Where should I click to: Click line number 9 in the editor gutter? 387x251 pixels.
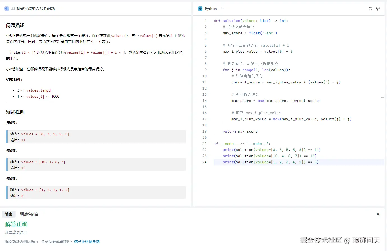pyautogui.click(x=205, y=70)
